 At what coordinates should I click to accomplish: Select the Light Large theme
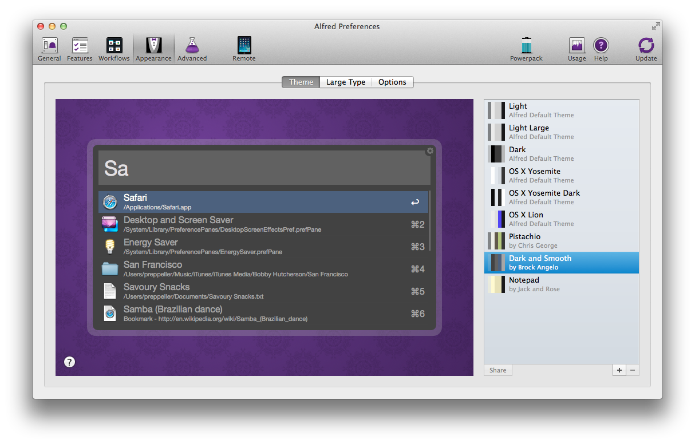[562, 132]
